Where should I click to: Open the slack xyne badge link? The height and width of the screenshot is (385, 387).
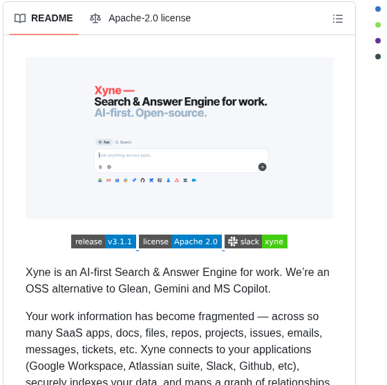click(256, 241)
